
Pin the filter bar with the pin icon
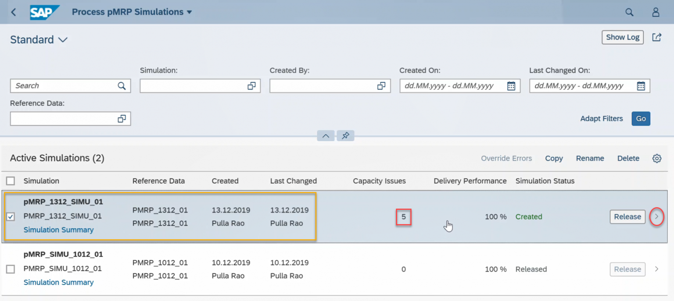pos(345,135)
